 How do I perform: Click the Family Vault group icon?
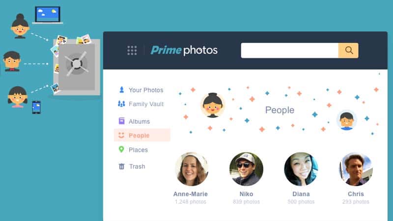click(121, 104)
